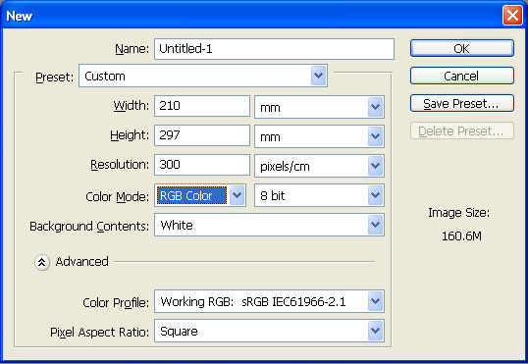Open the Height units dropdown
Viewport: 528px width, 364px height.
(319, 136)
